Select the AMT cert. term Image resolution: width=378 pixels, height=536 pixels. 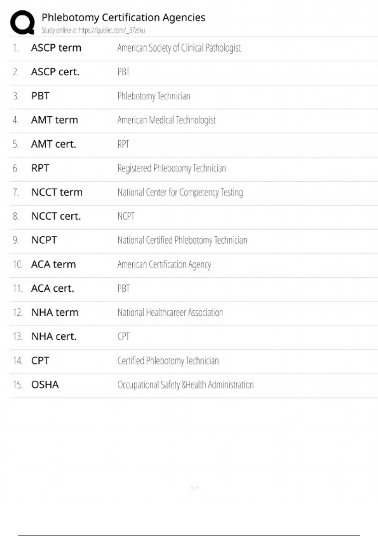pos(54,144)
